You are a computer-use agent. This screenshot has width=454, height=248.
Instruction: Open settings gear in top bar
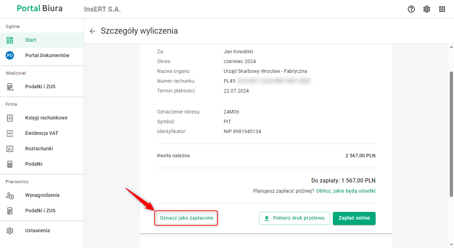pyautogui.click(x=427, y=9)
